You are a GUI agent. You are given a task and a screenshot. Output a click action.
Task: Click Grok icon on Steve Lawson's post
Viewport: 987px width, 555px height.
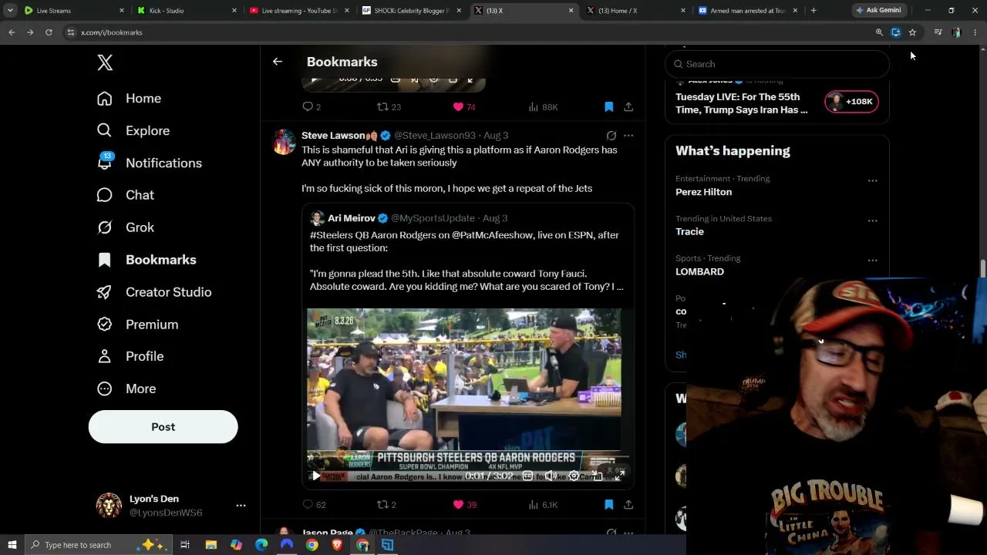(611, 136)
